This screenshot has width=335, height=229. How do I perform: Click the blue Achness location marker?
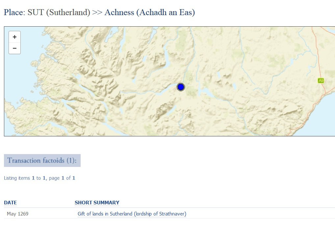(181, 87)
